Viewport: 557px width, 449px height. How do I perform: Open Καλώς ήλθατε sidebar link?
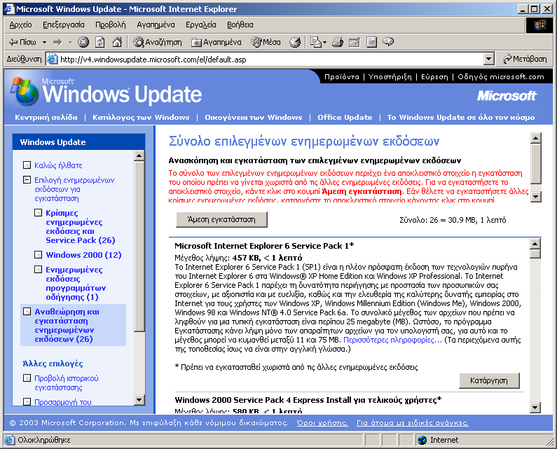point(58,165)
